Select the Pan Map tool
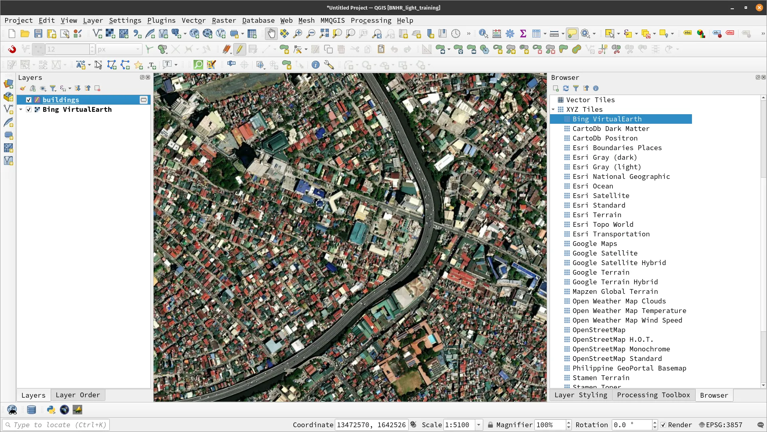 point(271,34)
